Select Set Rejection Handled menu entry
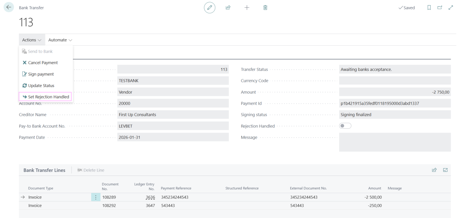The width and height of the screenshot is (461, 218). point(46,97)
